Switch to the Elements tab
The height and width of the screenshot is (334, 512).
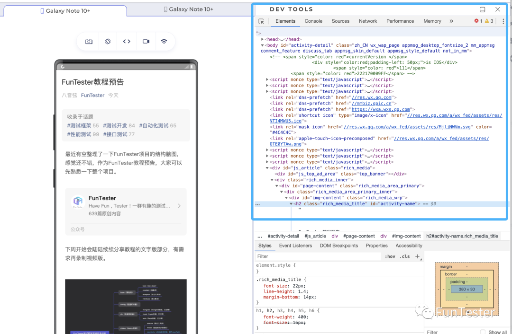pyautogui.click(x=285, y=21)
